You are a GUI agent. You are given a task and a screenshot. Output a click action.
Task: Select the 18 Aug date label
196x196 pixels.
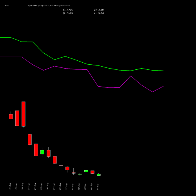(10, 186)
